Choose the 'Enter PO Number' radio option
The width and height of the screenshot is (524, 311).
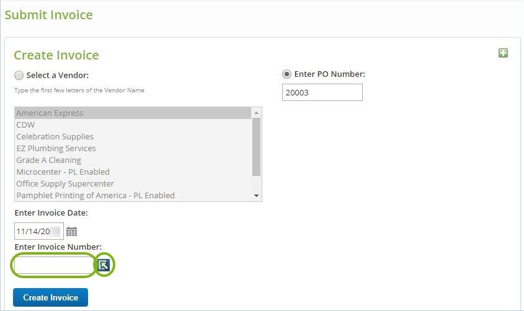click(286, 74)
